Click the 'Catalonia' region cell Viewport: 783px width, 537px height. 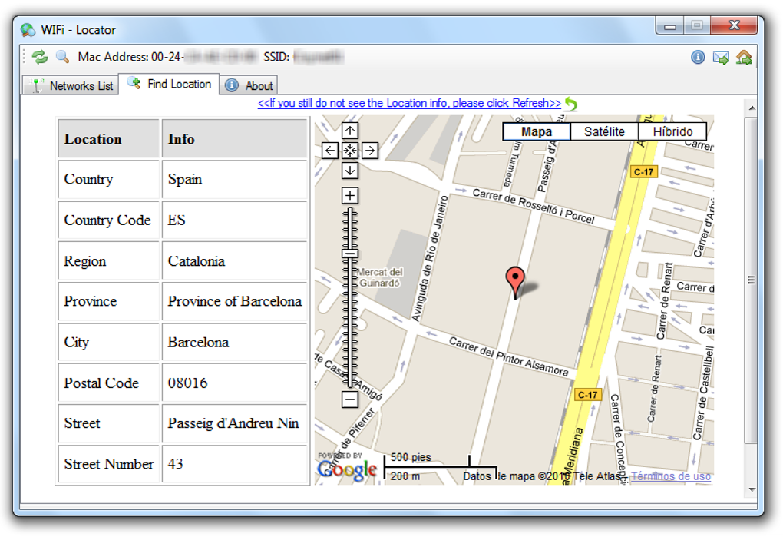coord(234,260)
